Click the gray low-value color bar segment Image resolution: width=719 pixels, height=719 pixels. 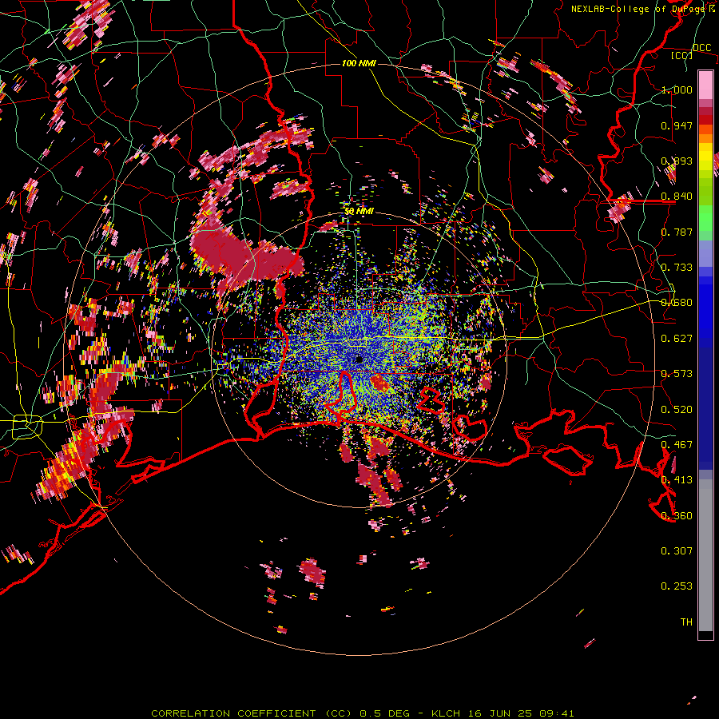tap(705, 555)
